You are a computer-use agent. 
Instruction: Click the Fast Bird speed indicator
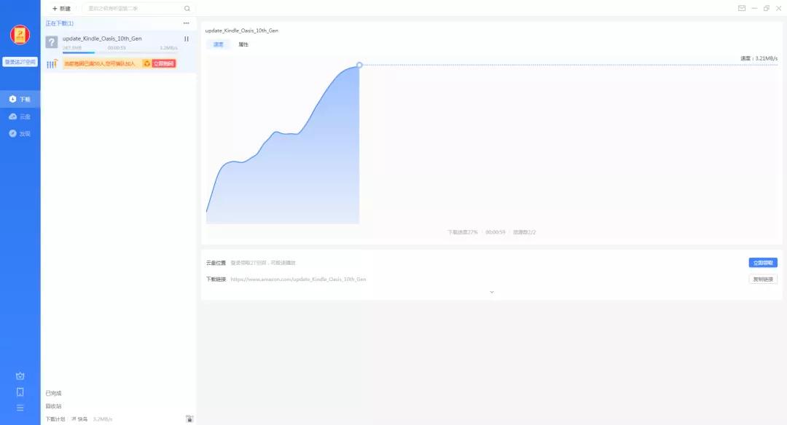(x=79, y=419)
